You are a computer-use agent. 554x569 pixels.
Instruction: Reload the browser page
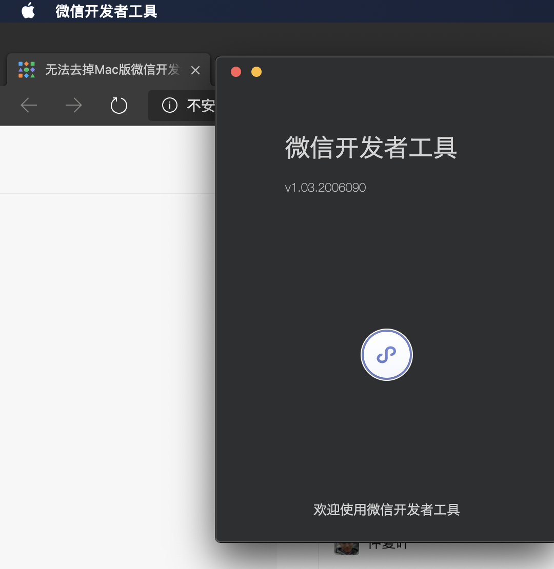point(118,105)
